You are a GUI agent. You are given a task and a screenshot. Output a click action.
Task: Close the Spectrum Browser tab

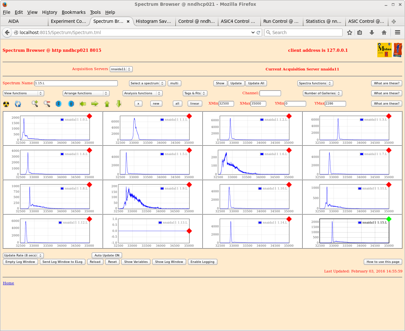pos(128,22)
